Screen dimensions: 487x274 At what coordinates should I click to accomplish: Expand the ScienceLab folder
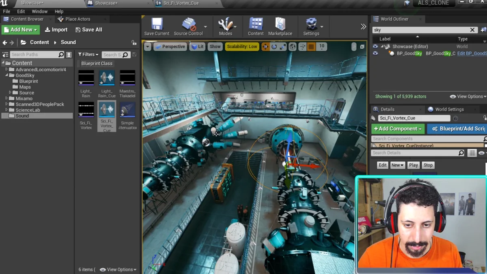(6, 110)
